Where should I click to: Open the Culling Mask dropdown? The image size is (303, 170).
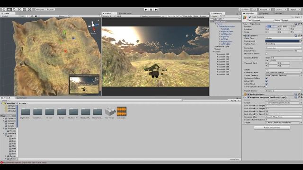[x=284, y=44]
